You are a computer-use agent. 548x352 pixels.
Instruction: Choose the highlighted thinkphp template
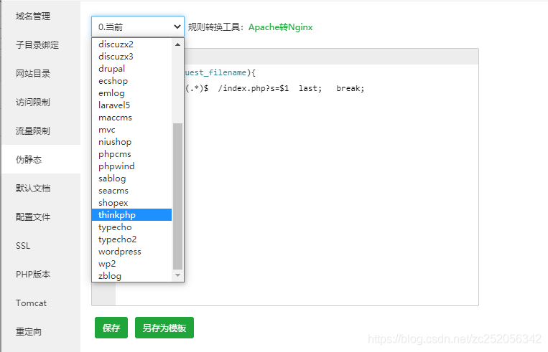coord(131,215)
